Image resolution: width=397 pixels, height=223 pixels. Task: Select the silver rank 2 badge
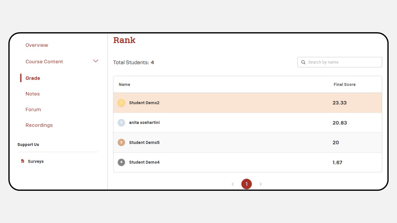click(121, 123)
